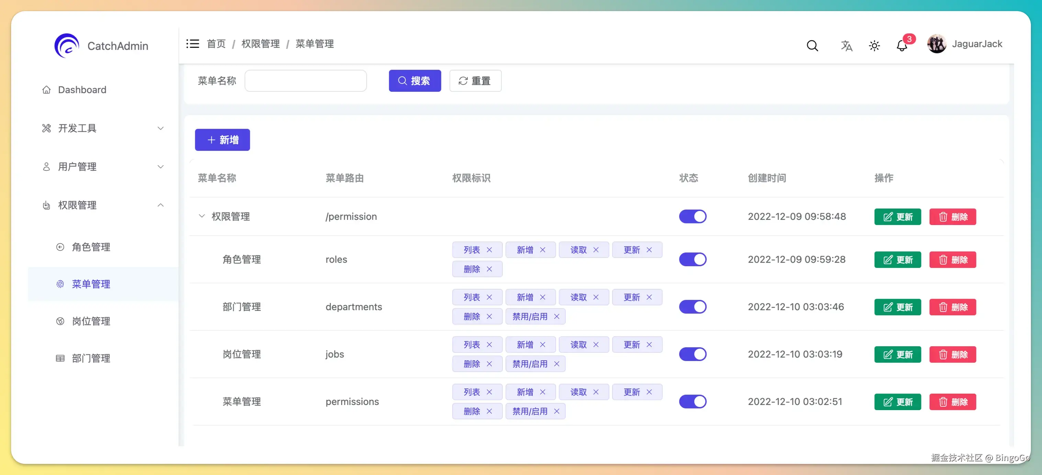Turn off the roles row status switch
1042x475 pixels.
(x=692, y=259)
